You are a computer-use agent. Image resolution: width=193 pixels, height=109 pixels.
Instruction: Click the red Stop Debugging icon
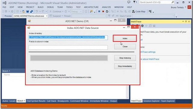pos(103,11)
